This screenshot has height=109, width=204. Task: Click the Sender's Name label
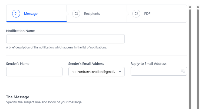(18, 64)
